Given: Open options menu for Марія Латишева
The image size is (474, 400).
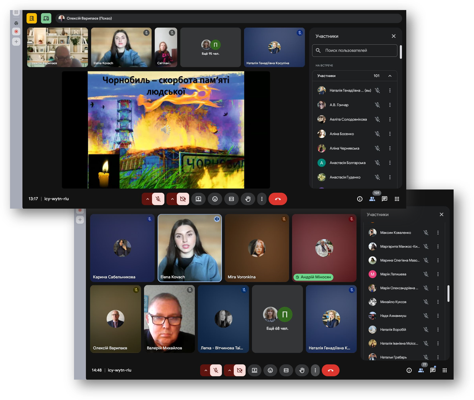Looking at the screenshot, I should pyautogui.click(x=438, y=274).
